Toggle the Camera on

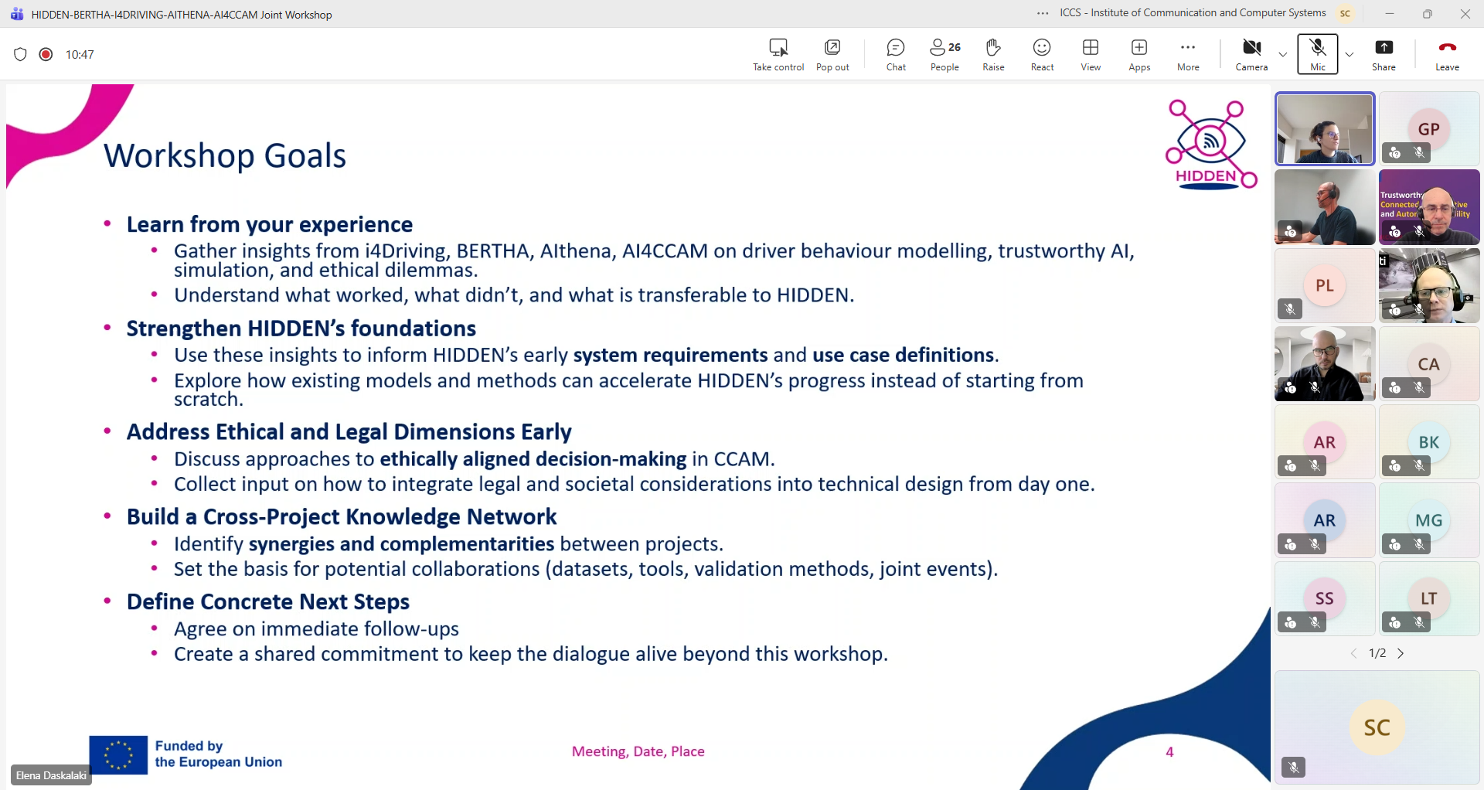(x=1251, y=55)
